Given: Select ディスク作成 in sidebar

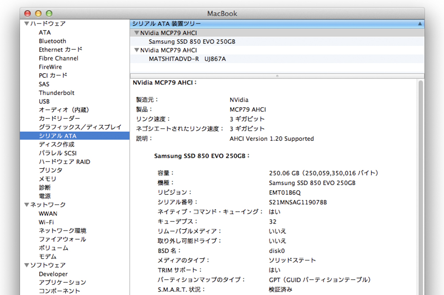Looking at the screenshot, I should [57, 144].
